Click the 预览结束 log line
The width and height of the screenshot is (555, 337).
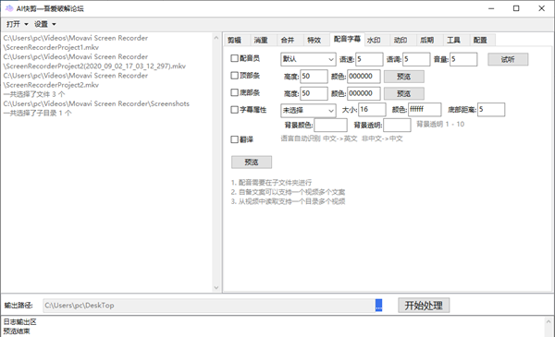tap(17, 331)
